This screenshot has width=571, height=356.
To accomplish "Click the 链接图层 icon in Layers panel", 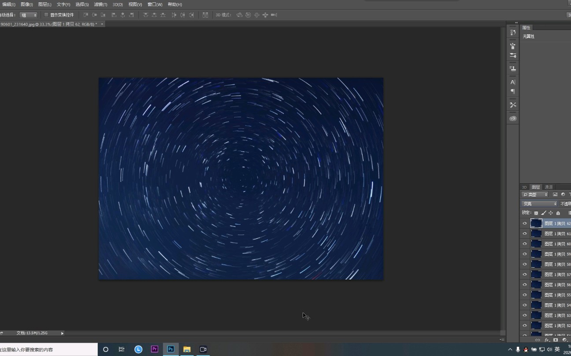I will [x=538, y=340].
